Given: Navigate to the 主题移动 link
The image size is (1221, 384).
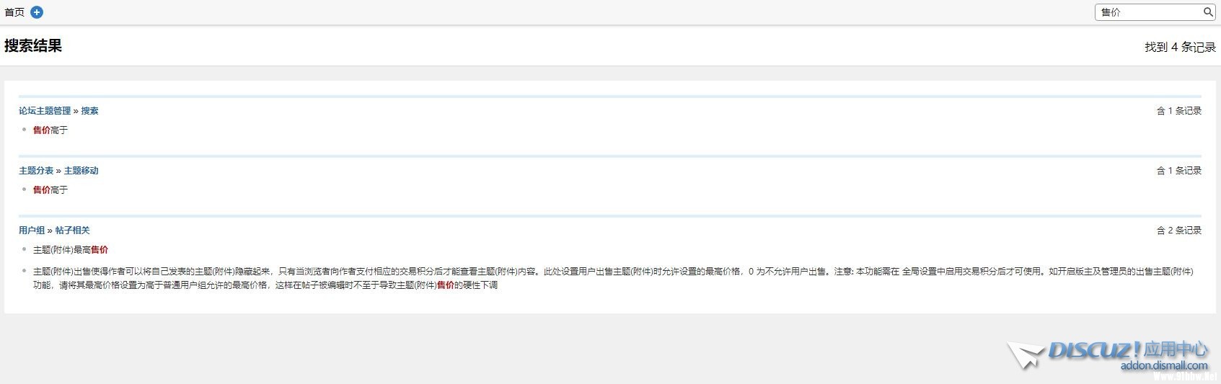Looking at the screenshot, I should 81,171.
